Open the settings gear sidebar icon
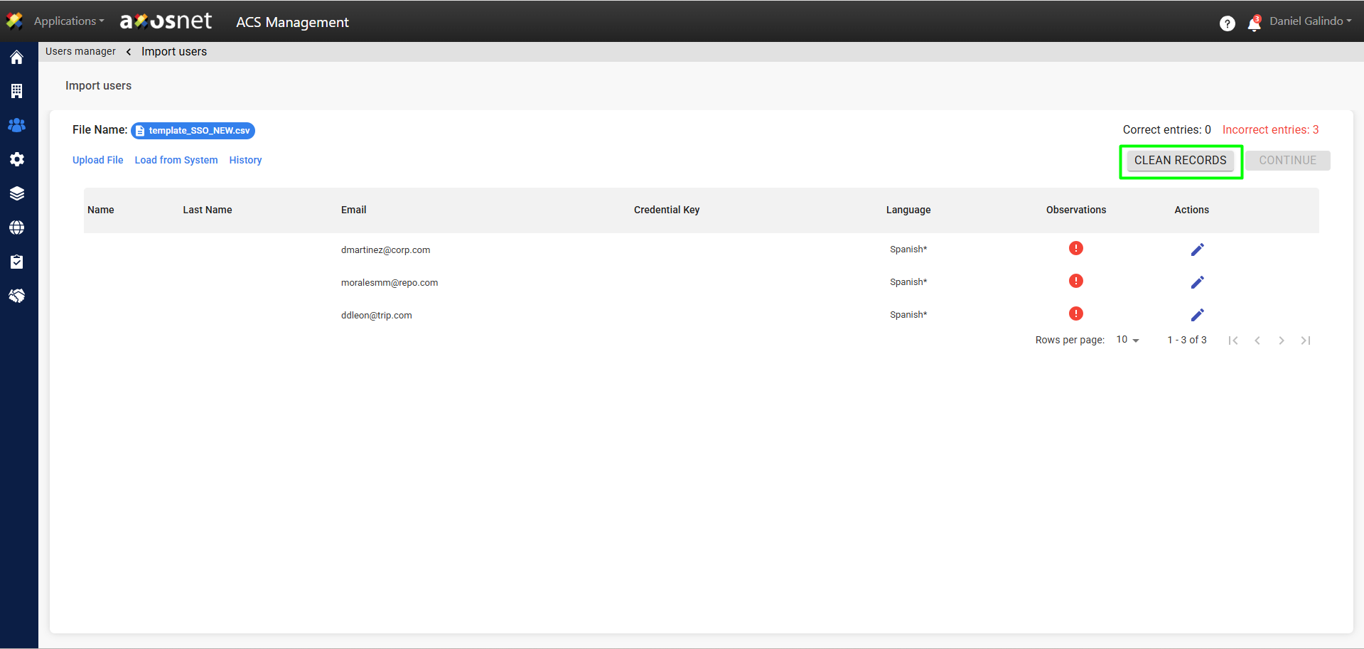The image size is (1364, 649). click(17, 159)
